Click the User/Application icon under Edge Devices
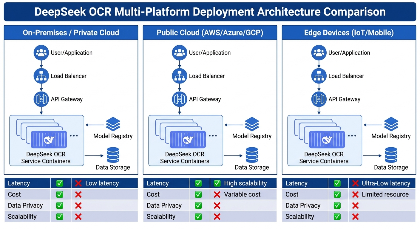The image size is (420, 229). coord(319,53)
